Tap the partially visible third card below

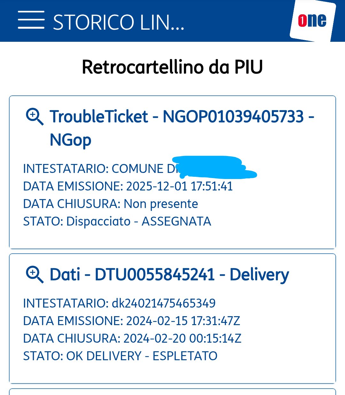172,392
